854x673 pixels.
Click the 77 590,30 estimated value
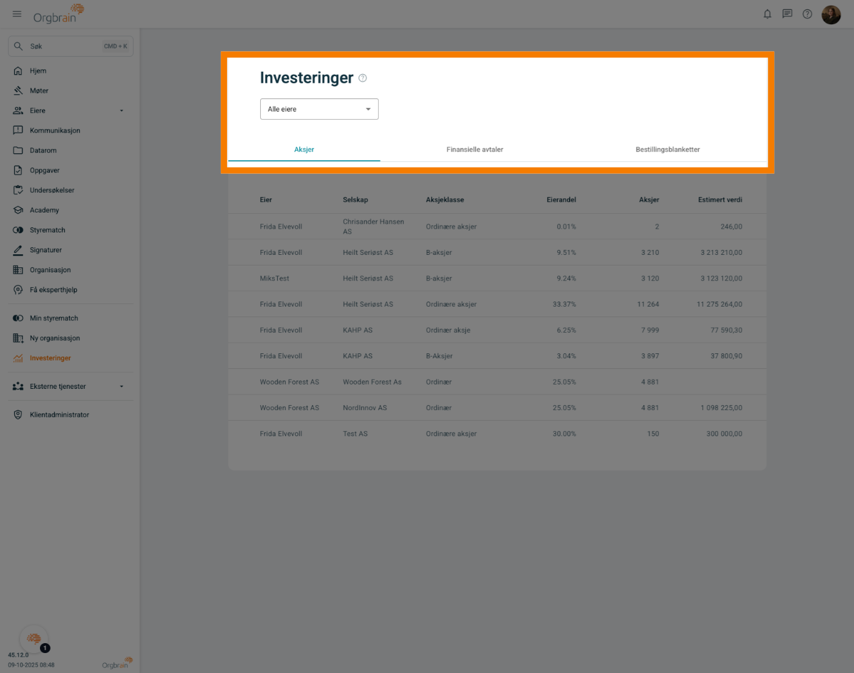pos(726,330)
